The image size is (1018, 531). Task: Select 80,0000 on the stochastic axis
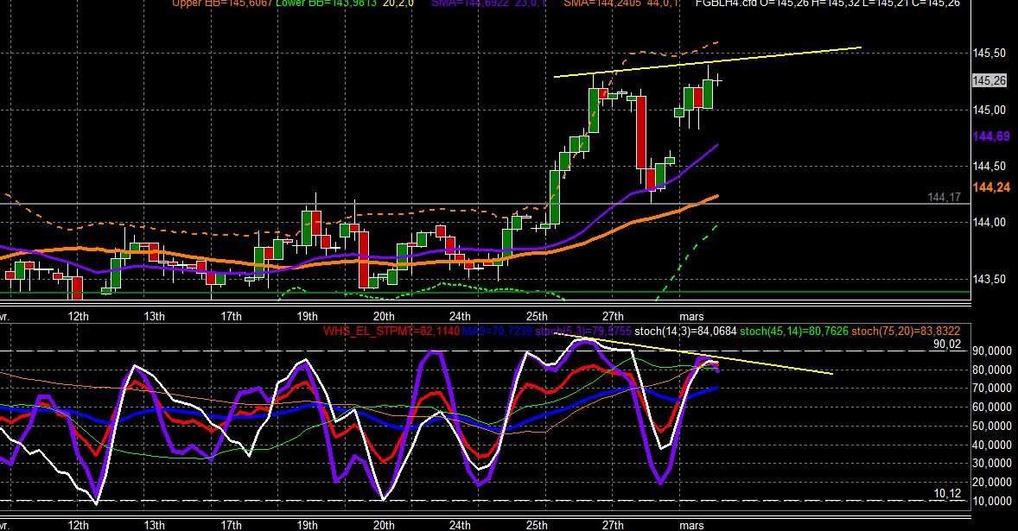(991, 370)
